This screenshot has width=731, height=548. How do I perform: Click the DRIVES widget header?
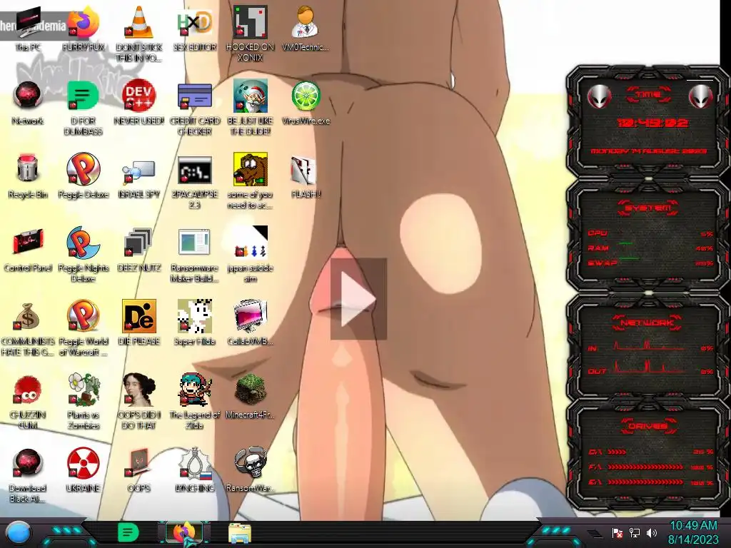pyautogui.click(x=647, y=426)
